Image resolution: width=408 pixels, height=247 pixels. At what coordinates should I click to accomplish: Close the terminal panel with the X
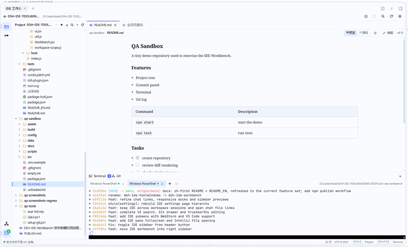point(400,176)
